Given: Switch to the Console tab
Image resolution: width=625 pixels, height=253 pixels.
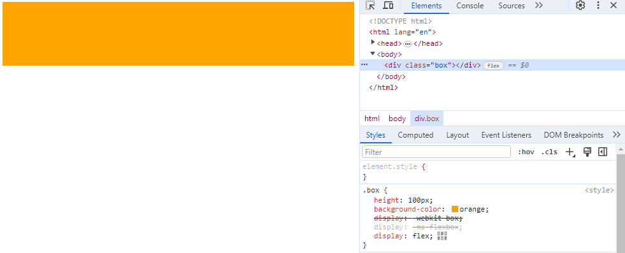Looking at the screenshot, I should click(470, 6).
